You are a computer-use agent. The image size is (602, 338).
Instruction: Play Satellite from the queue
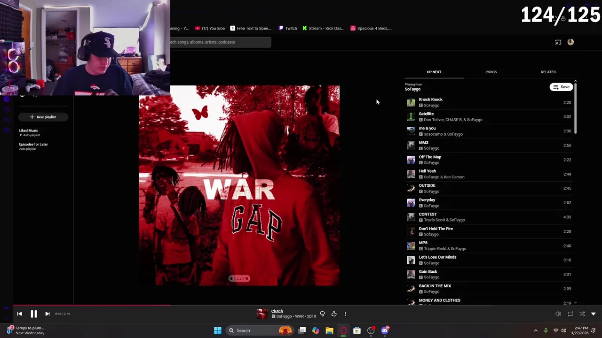[x=489, y=116]
